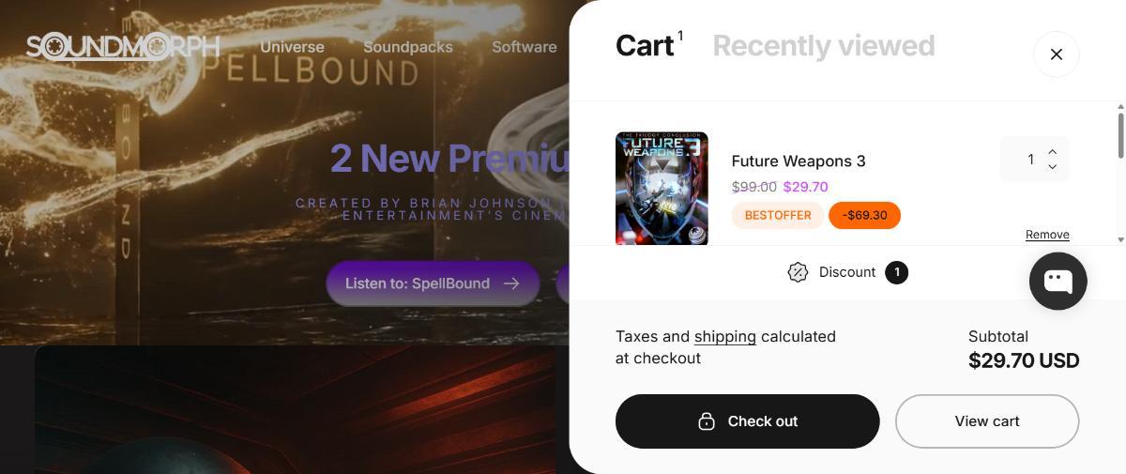Close the cart drawer with X icon
The image size is (1126, 474).
[1056, 54]
